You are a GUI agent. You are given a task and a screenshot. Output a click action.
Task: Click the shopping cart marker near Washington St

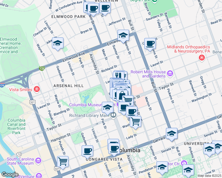pos(135,123)
